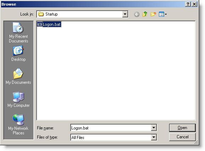
Task: Open My Documents location
Action: click(x=18, y=76)
